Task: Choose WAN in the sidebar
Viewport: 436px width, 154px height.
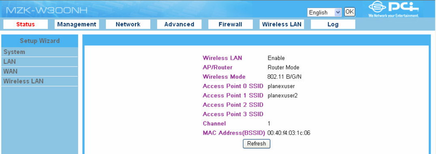Action: pos(39,71)
